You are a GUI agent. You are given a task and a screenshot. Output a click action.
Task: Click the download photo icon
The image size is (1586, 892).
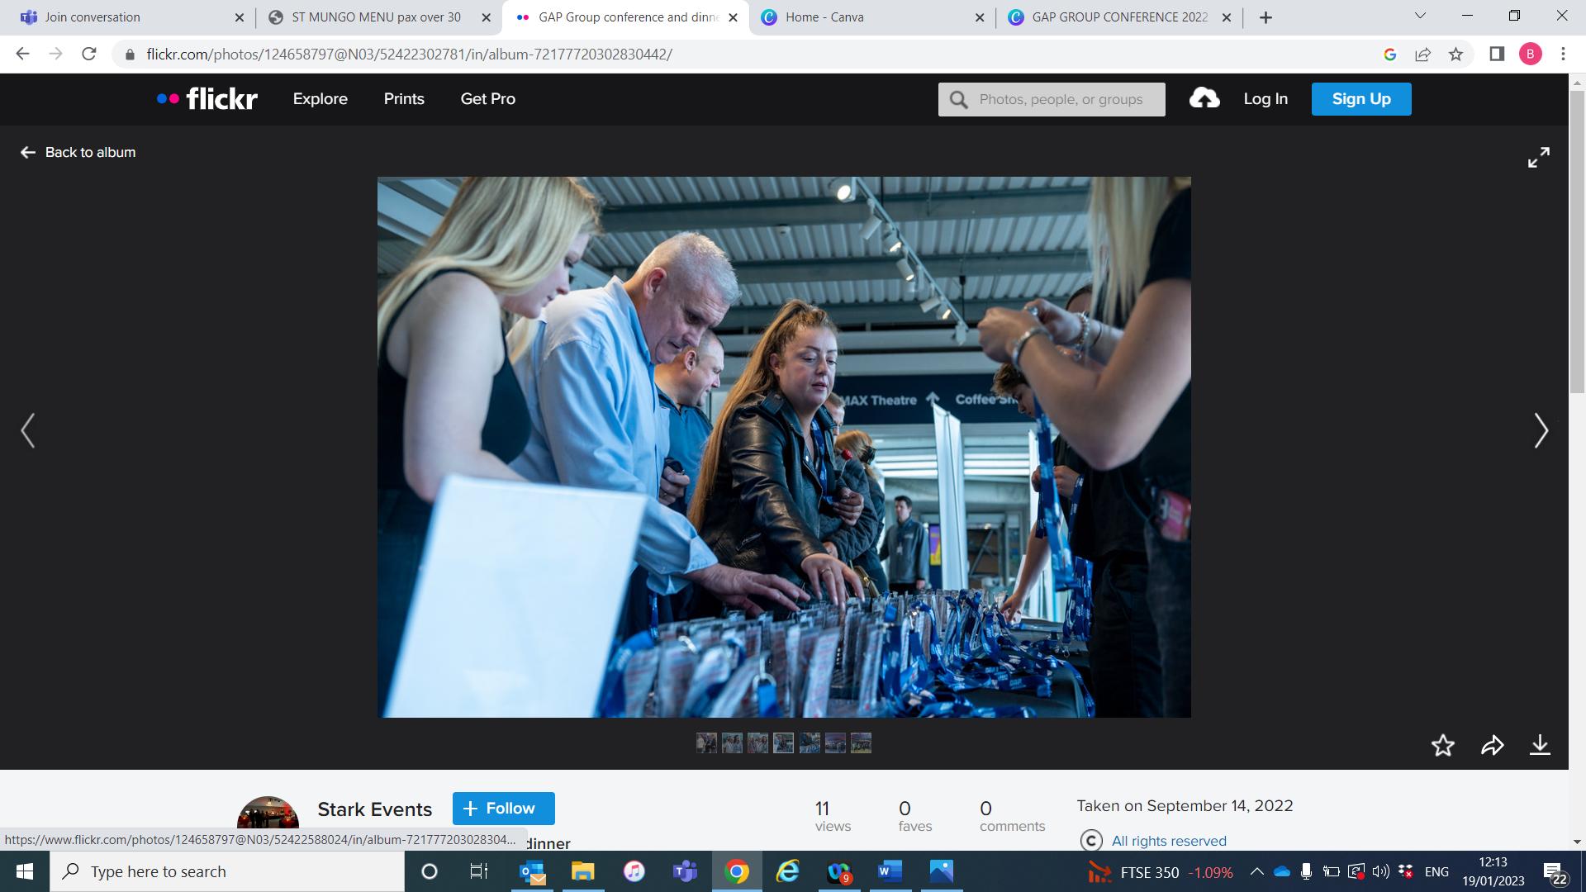[1540, 746]
